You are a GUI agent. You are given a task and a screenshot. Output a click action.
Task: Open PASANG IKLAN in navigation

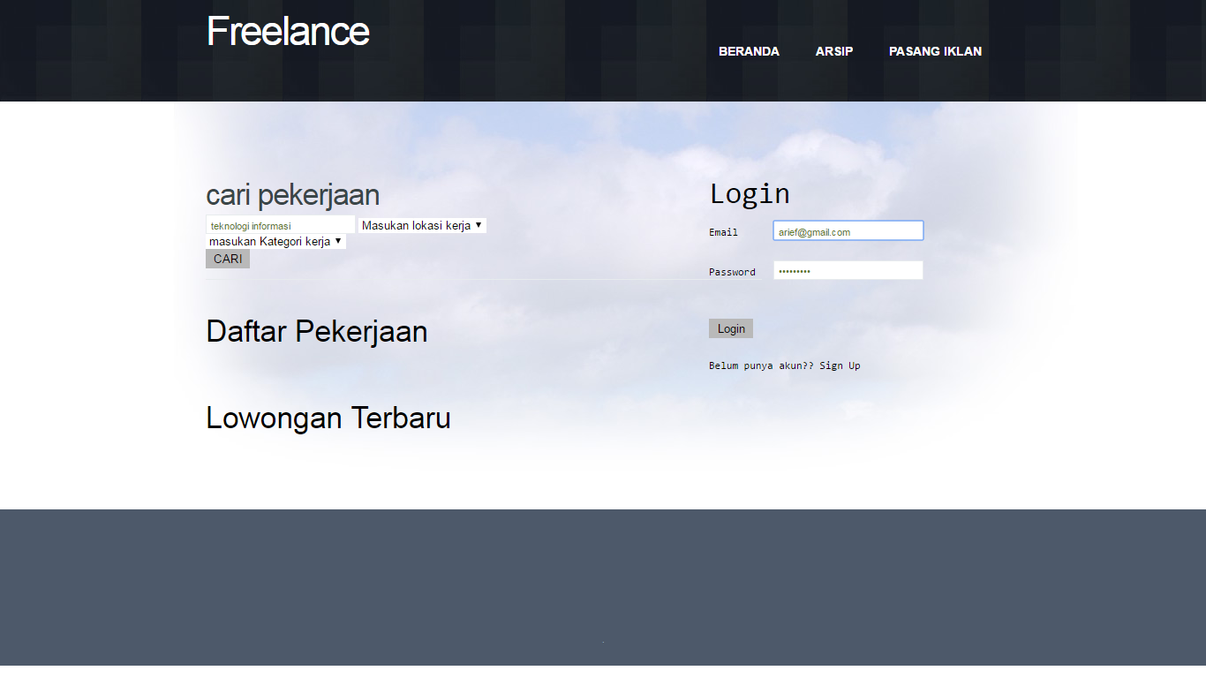pos(935,51)
